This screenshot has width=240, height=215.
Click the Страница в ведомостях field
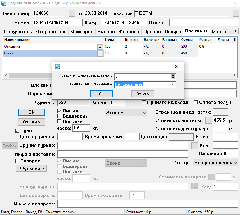220,112
